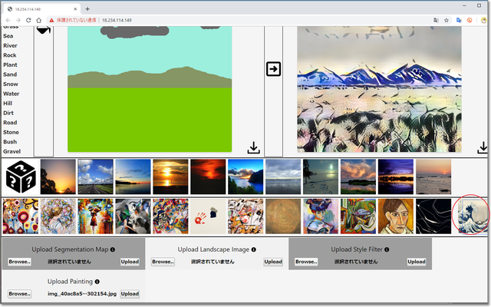Reload the page in the browser
491x307 pixels.
[x=38, y=20]
